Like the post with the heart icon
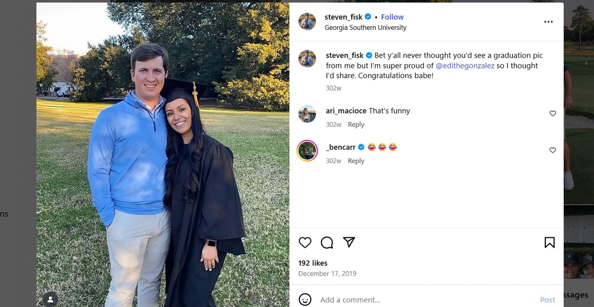 [x=305, y=243]
